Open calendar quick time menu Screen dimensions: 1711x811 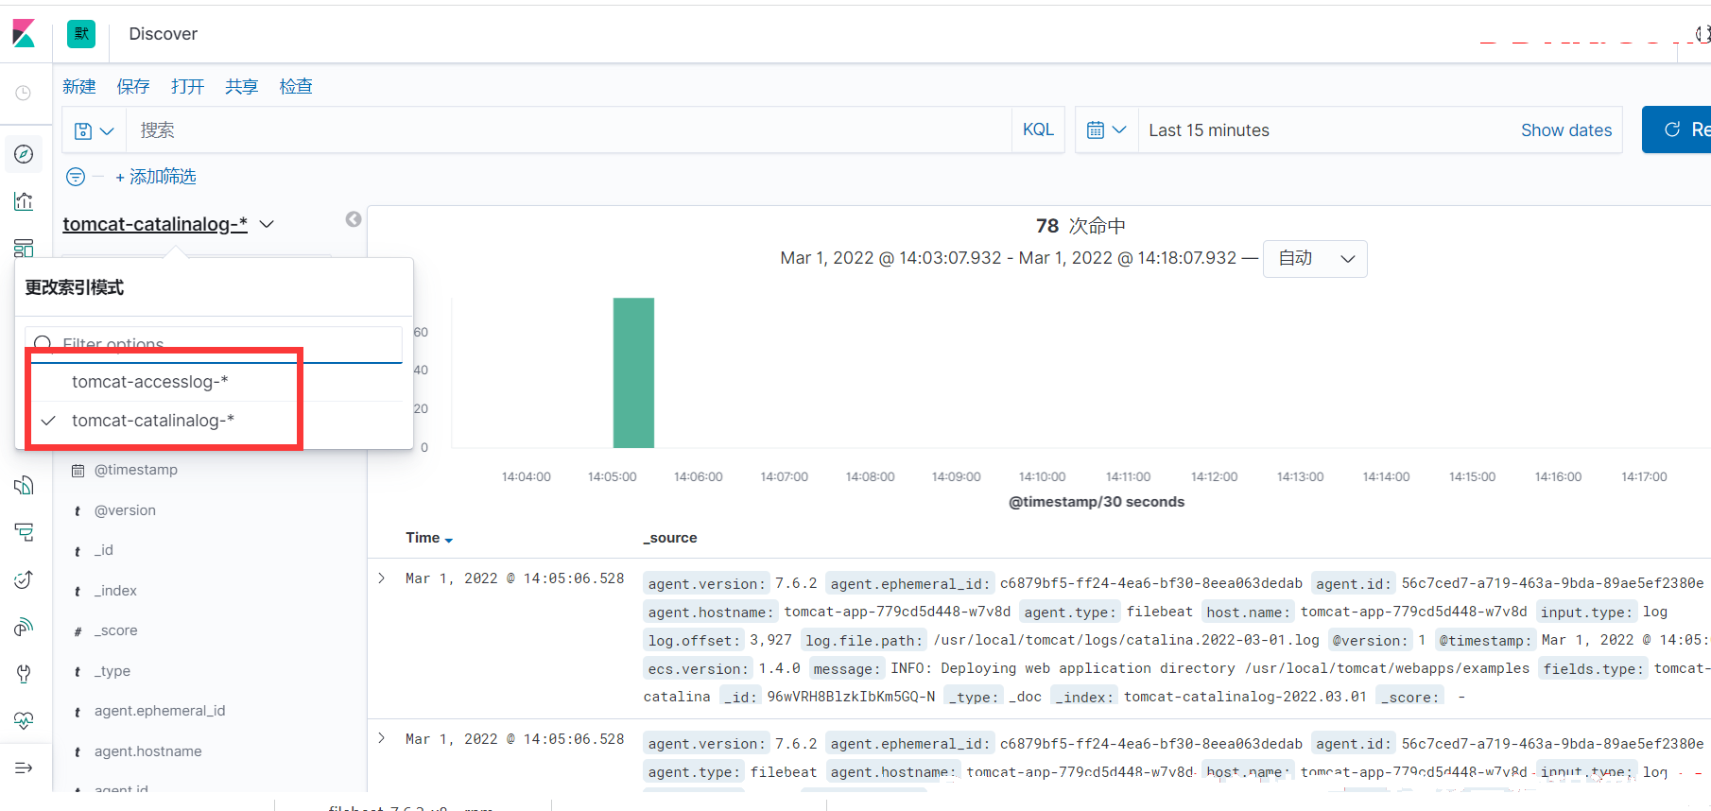click(x=1106, y=129)
